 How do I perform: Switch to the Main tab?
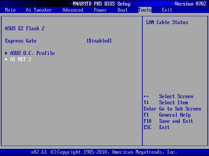tap(10, 10)
